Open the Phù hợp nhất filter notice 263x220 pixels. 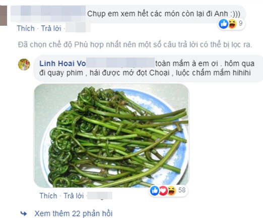(135, 45)
